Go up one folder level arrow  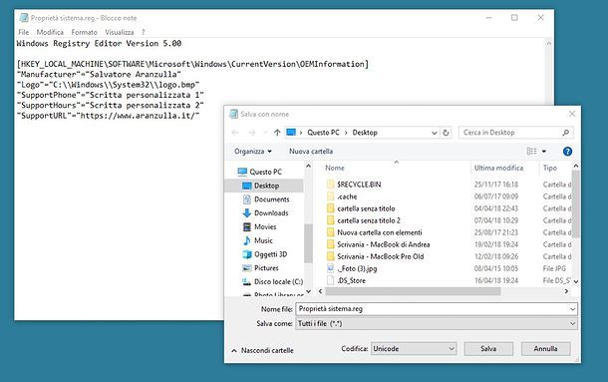click(x=277, y=133)
